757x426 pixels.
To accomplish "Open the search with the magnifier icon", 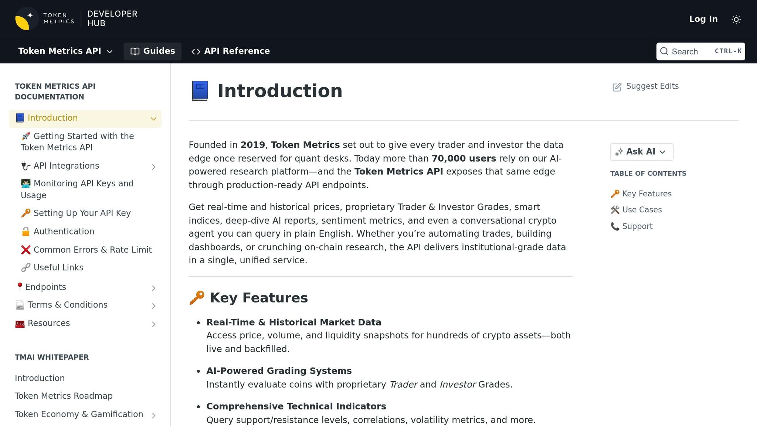I will 665,51.
